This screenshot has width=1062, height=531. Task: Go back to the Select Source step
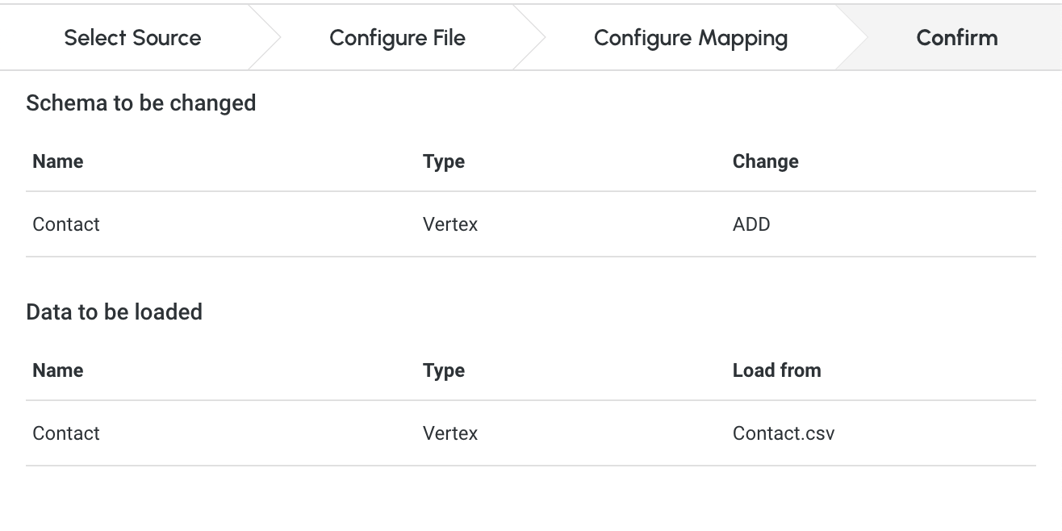pos(132,38)
